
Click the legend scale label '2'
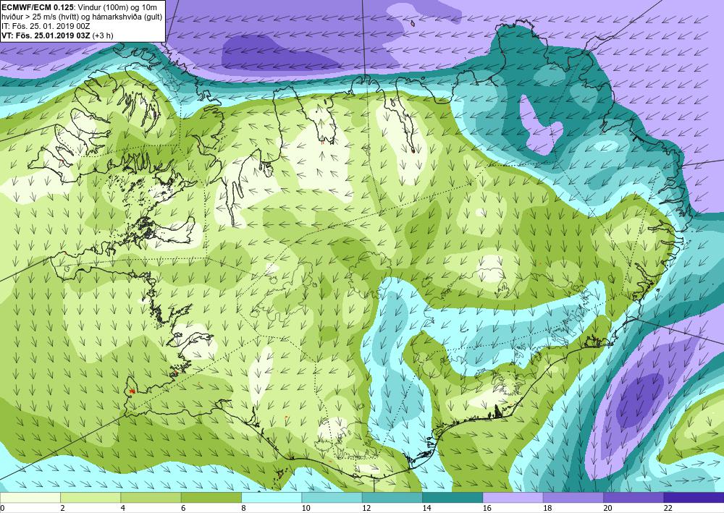[x=62, y=508]
